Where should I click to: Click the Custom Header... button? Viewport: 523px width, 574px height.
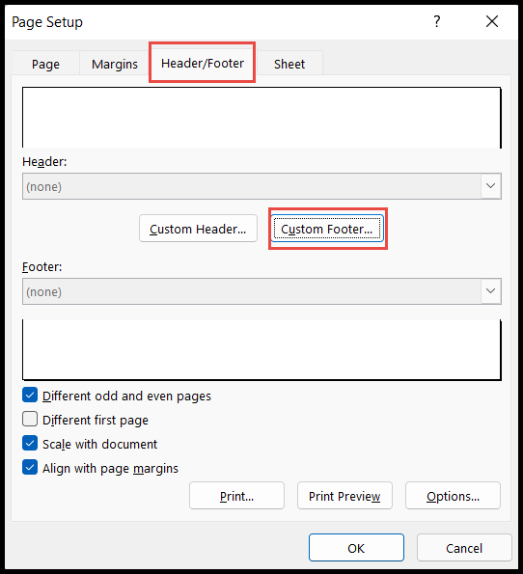point(198,229)
